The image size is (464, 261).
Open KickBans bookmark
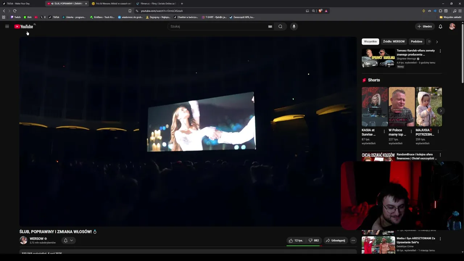[102, 17]
